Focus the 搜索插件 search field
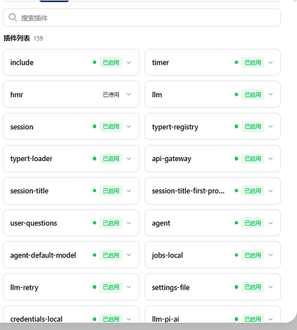297x330 pixels. (142, 18)
